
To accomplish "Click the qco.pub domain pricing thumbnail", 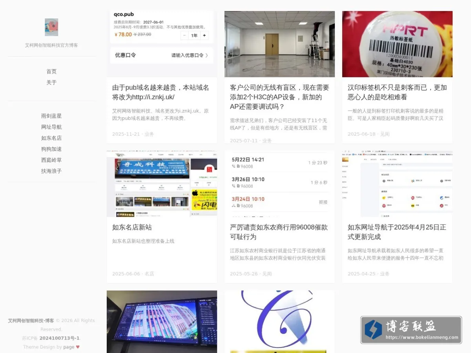I will 162,44.
